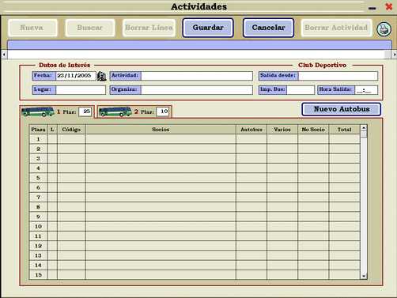Click the Cancelar button
Image resolution: width=397 pixels, height=298 pixels.
pos(268,28)
